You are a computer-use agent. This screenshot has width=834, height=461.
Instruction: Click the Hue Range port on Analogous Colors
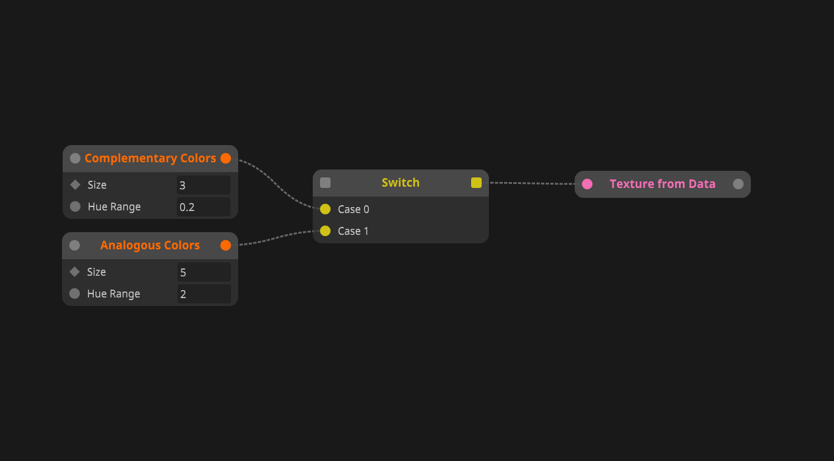[75, 293]
